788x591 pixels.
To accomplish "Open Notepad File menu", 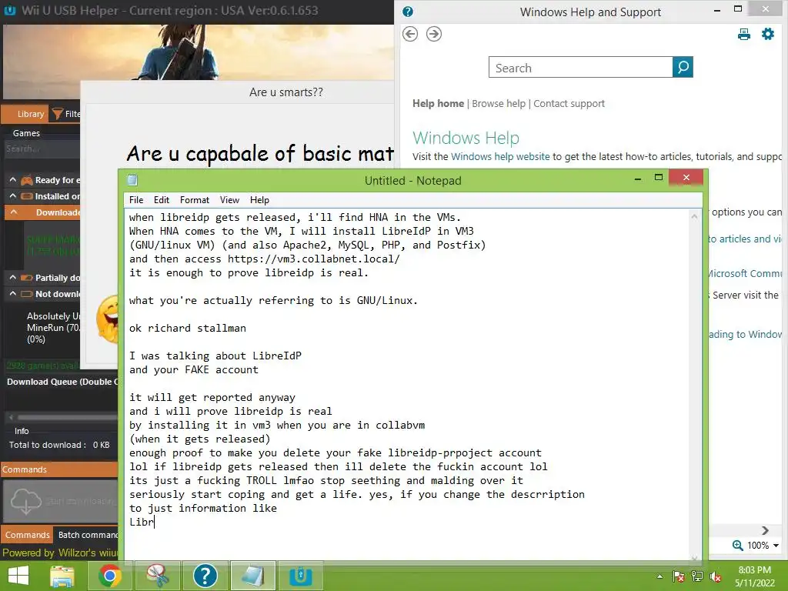I will [136, 200].
